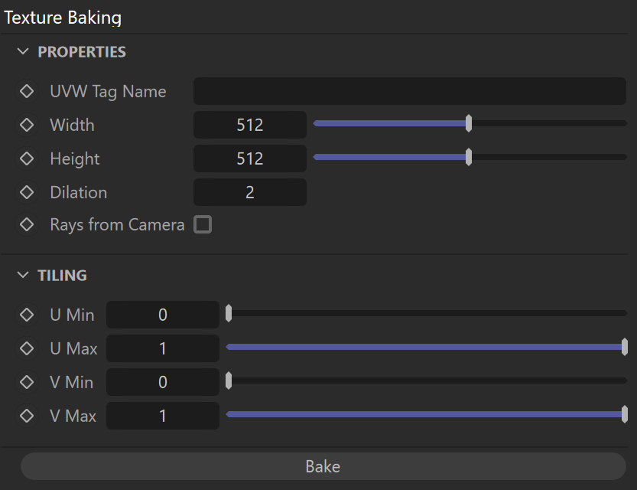Click the U Max slider handle

[x=625, y=347]
